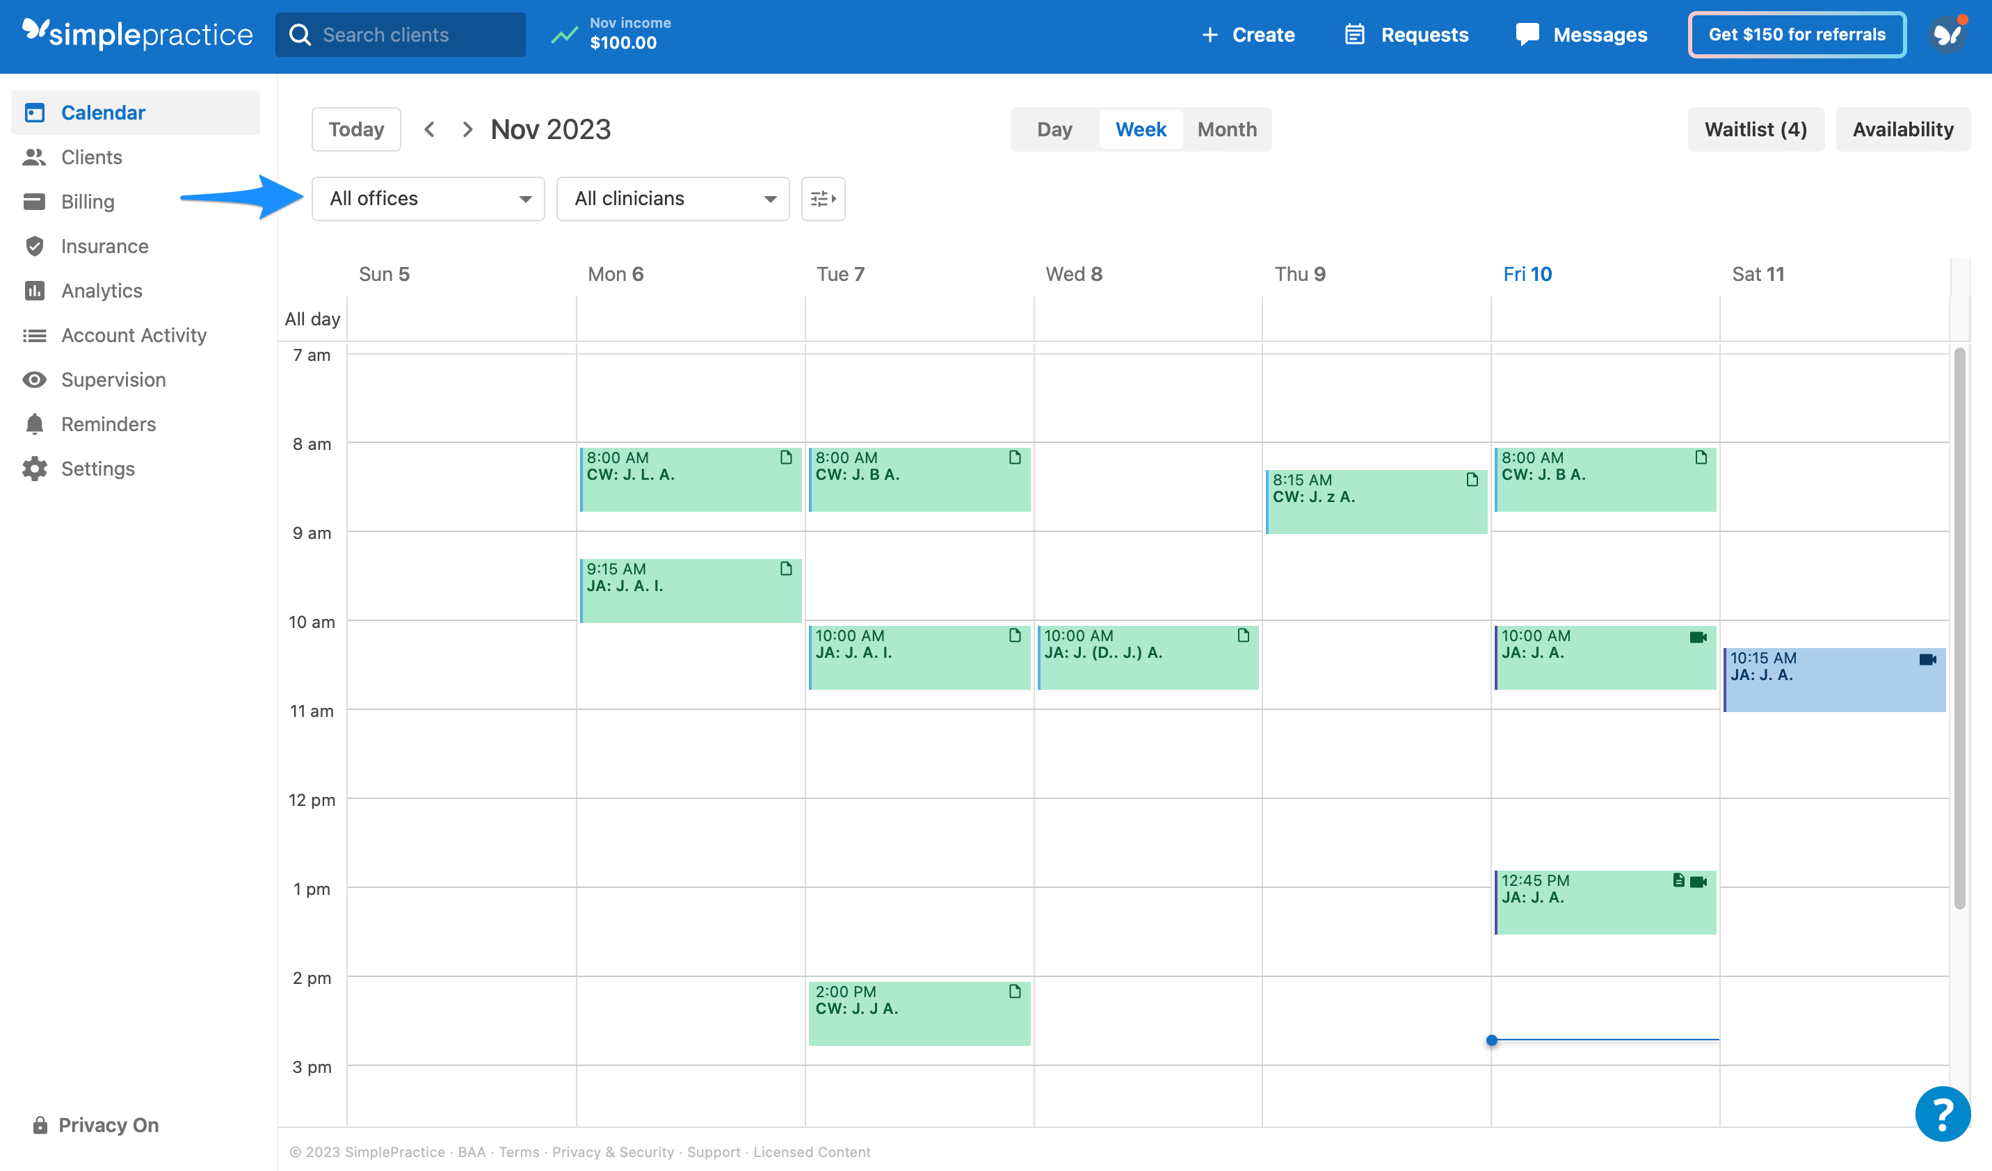Click the SimplePractice logo
Image resolution: width=1992 pixels, height=1171 pixels.
tap(137, 34)
